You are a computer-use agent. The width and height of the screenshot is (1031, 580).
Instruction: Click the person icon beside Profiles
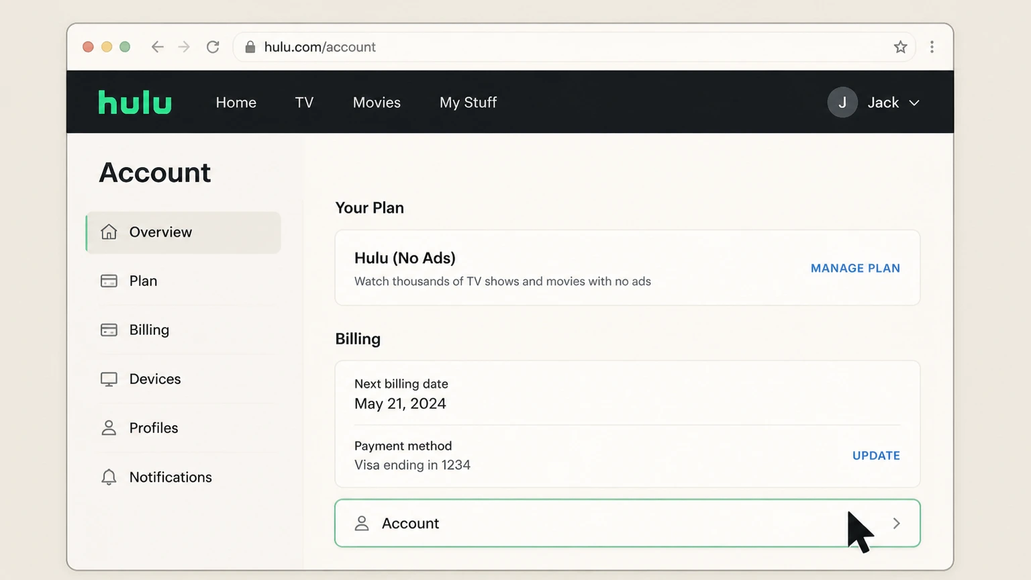point(109,428)
